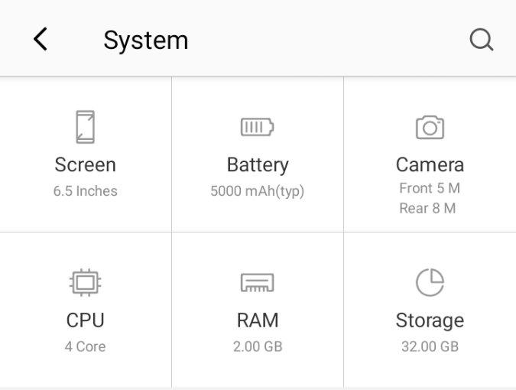Open the Battery label
Viewport: 516px width, 390px height.
pos(258,165)
